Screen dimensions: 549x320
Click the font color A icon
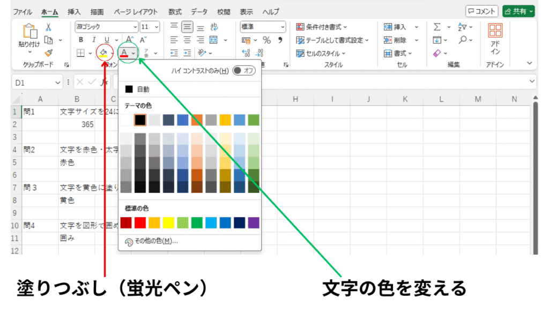click(124, 53)
